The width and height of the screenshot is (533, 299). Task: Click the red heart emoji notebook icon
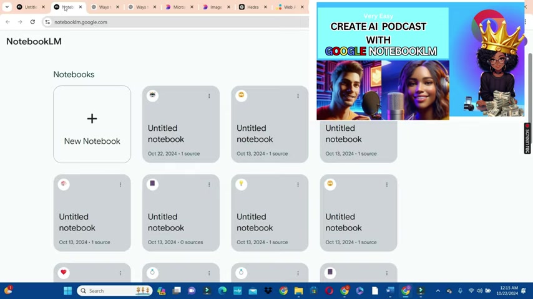click(x=64, y=272)
